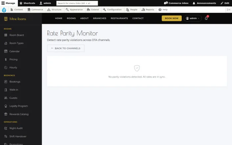Click the hamburger Manage menu icon
This screenshot has width=232, height=145.
coord(3,3)
